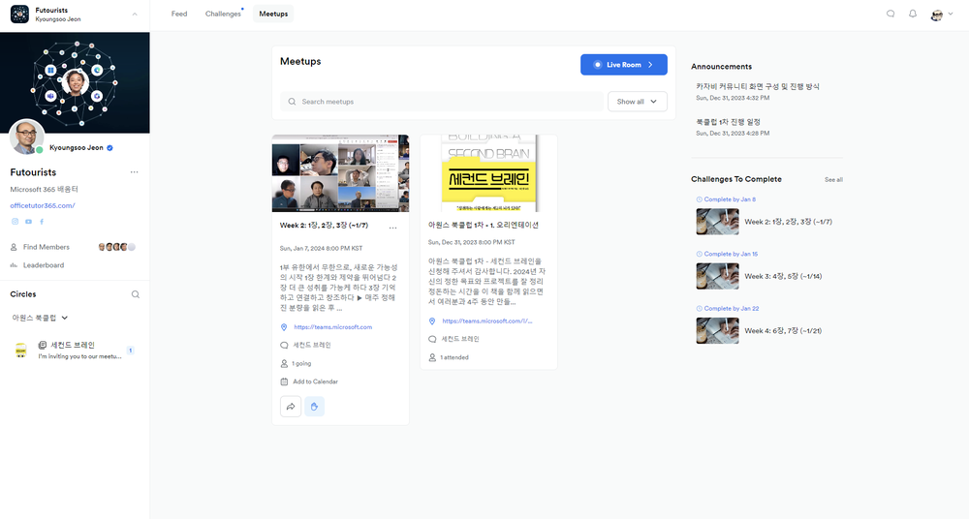Click the Instagram icon in sidebar
969x519 pixels.
click(15, 222)
